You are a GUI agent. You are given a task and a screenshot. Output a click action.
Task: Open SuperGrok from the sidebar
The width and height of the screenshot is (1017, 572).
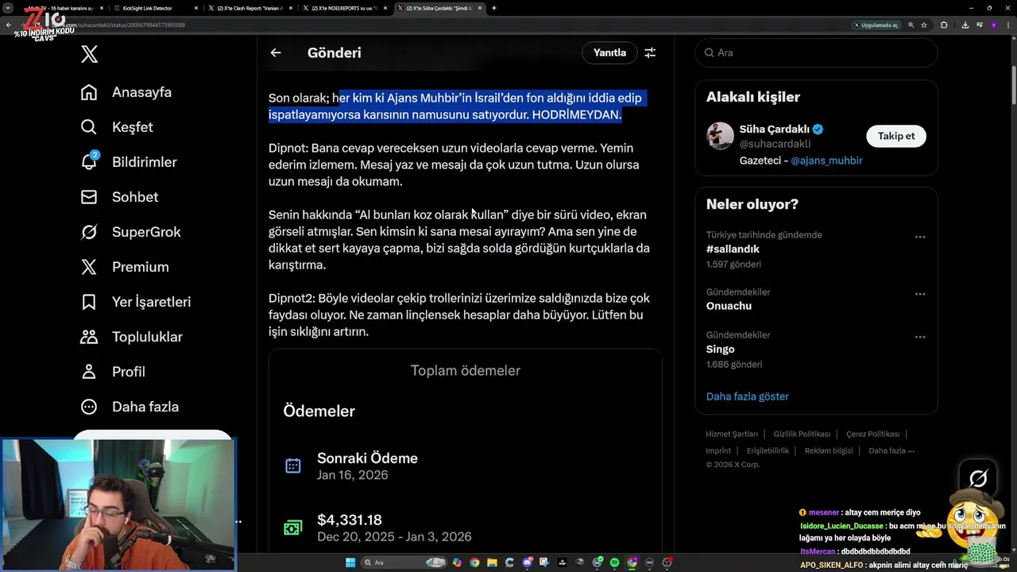tap(131, 232)
